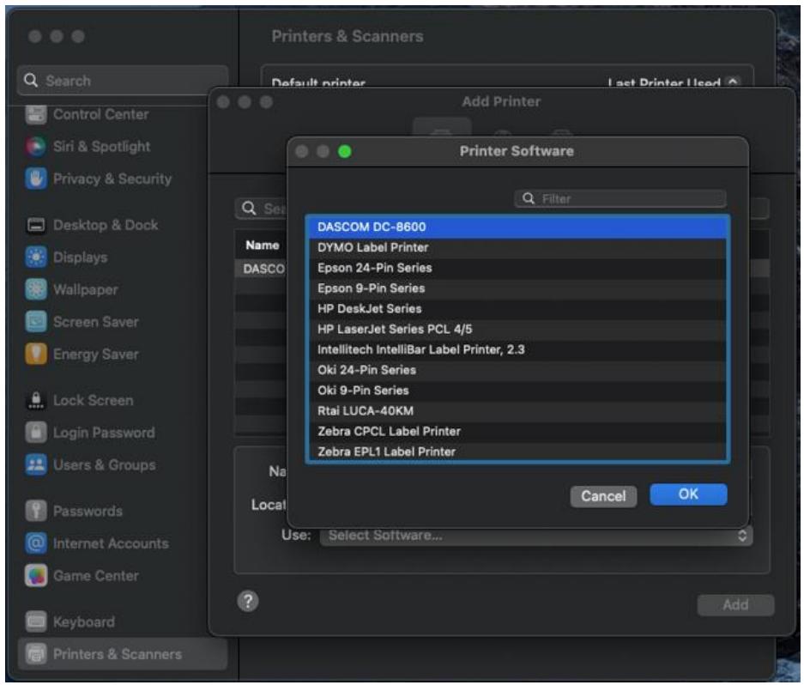Open Energy Saver bulb icon
804x685 pixels.
pos(36,354)
